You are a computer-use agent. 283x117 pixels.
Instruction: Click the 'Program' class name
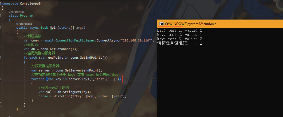coord(26,16)
